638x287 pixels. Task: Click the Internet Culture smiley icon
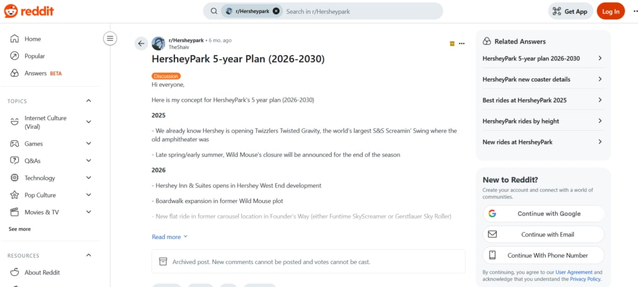[x=14, y=121]
